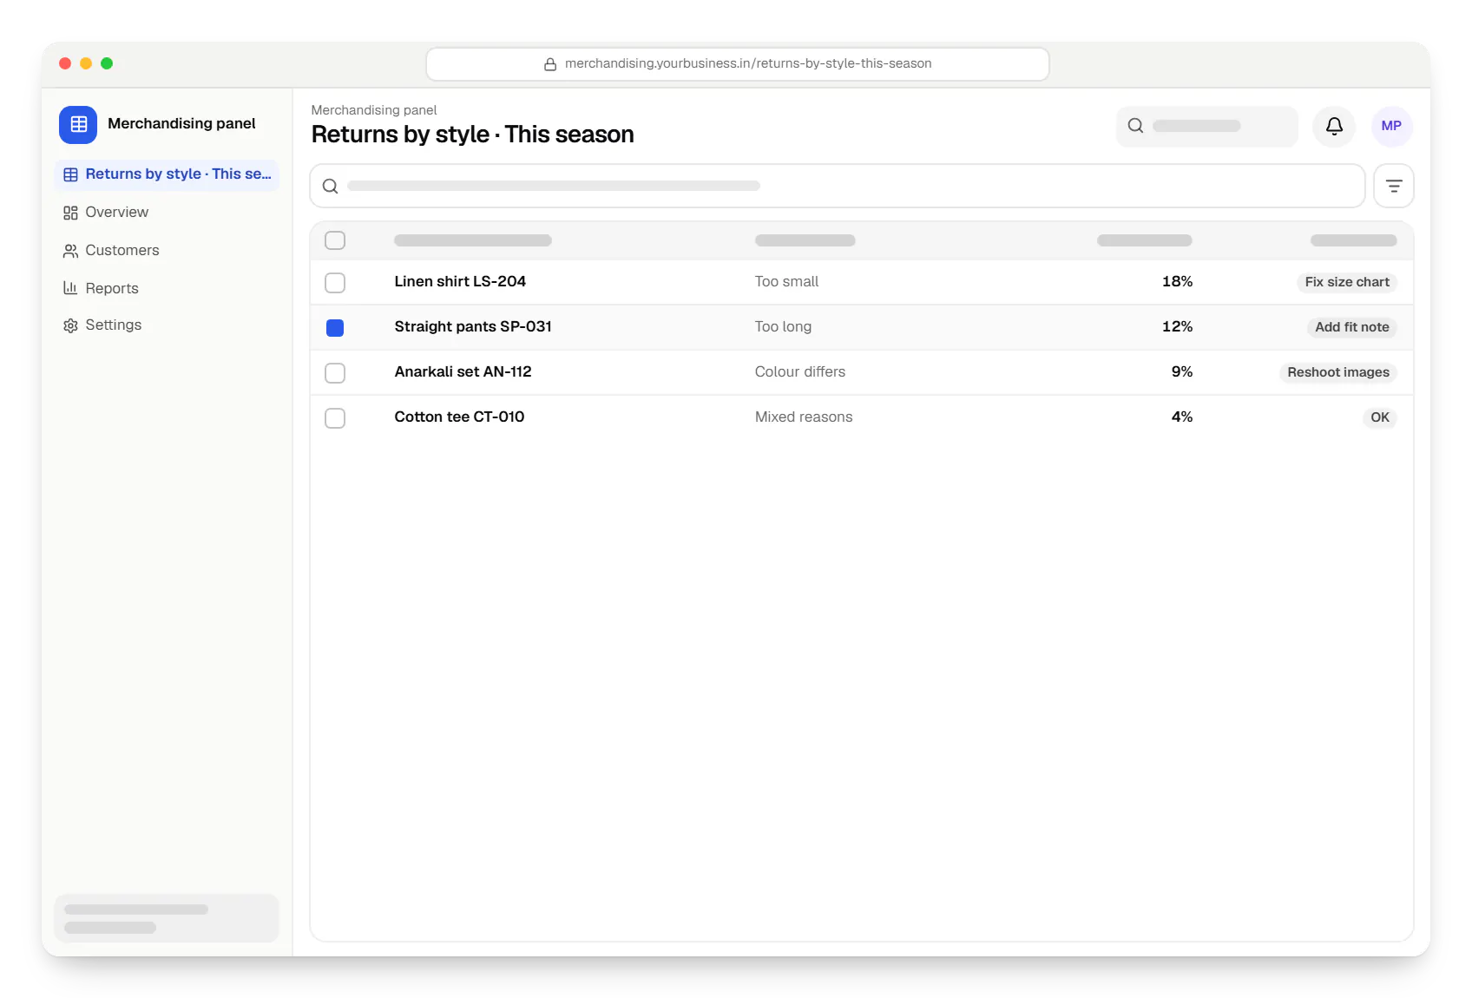The width and height of the screenshot is (1472, 998).
Task: Click the Too long return reason
Action: [783, 326]
